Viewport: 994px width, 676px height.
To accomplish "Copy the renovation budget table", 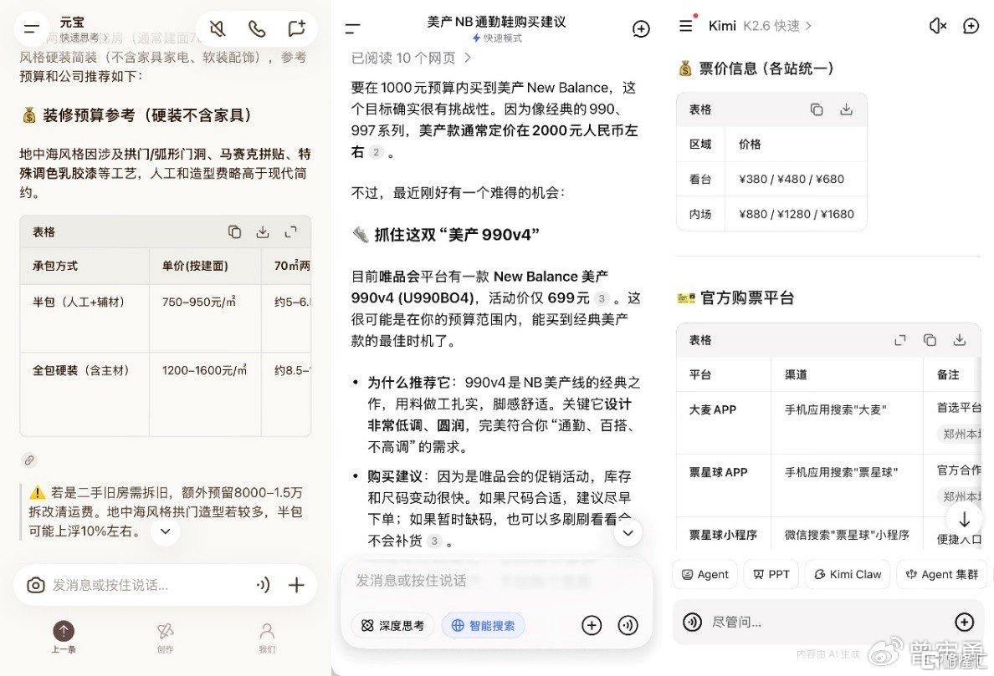I will 234,232.
